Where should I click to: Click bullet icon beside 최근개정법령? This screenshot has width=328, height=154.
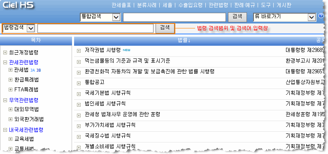pos(5,53)
